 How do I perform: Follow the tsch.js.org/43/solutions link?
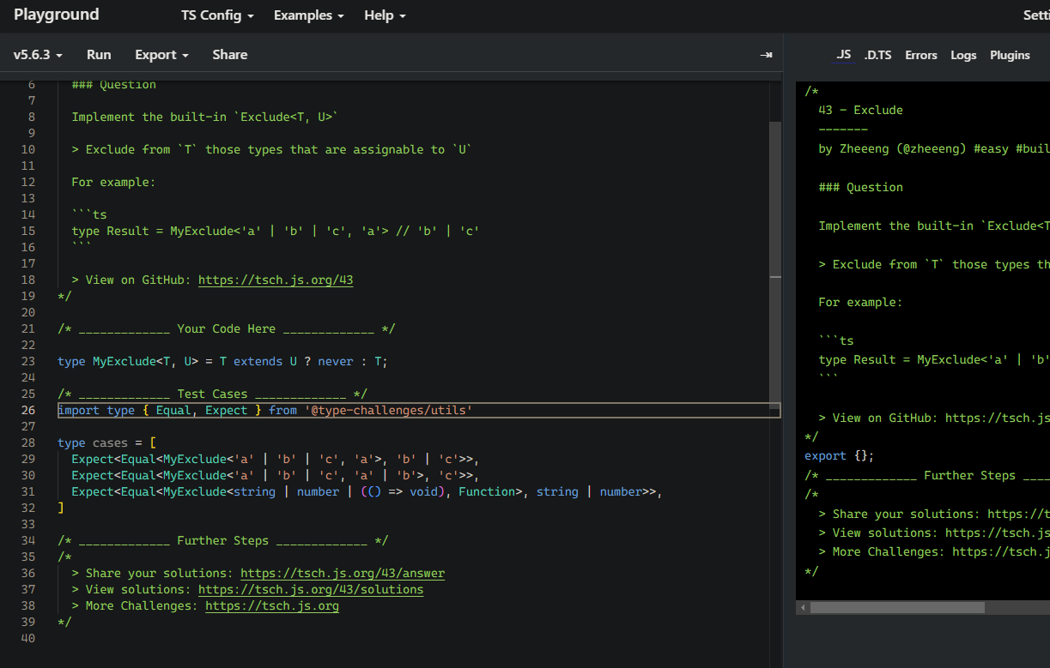[x=311, y=589]
